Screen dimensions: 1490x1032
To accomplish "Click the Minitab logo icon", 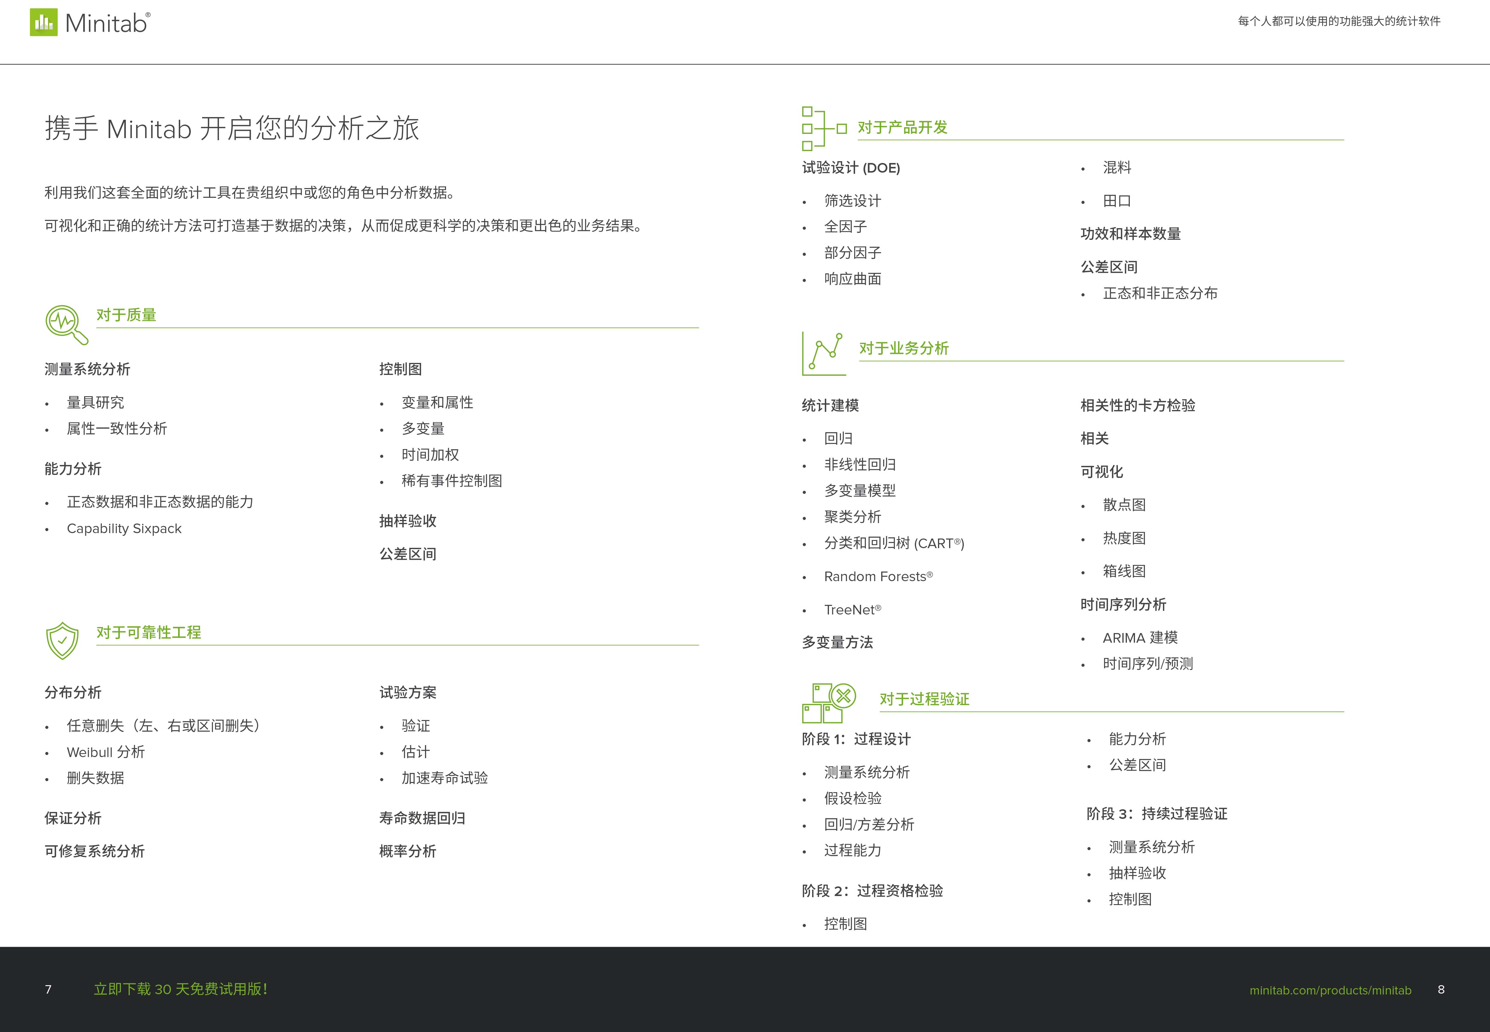I will click(x=43, y=22).
